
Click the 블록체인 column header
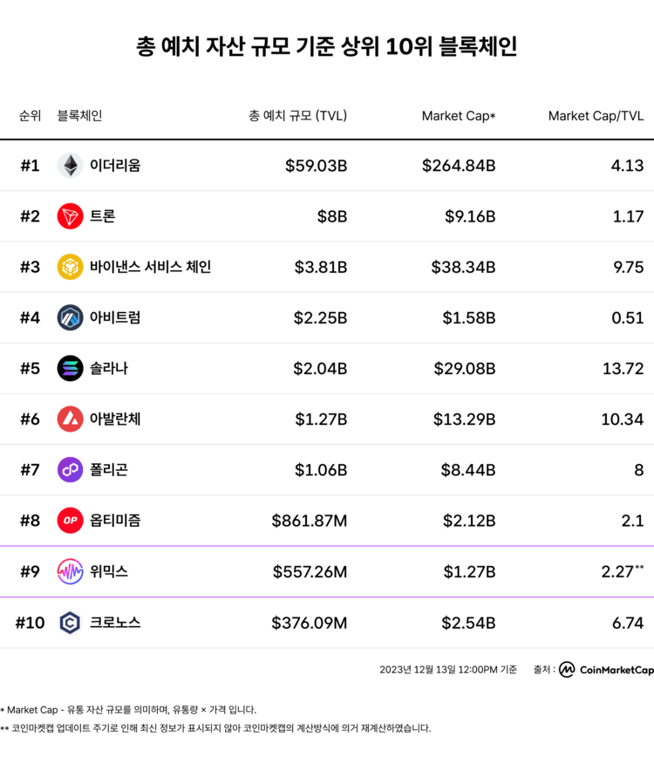(79, 115)
